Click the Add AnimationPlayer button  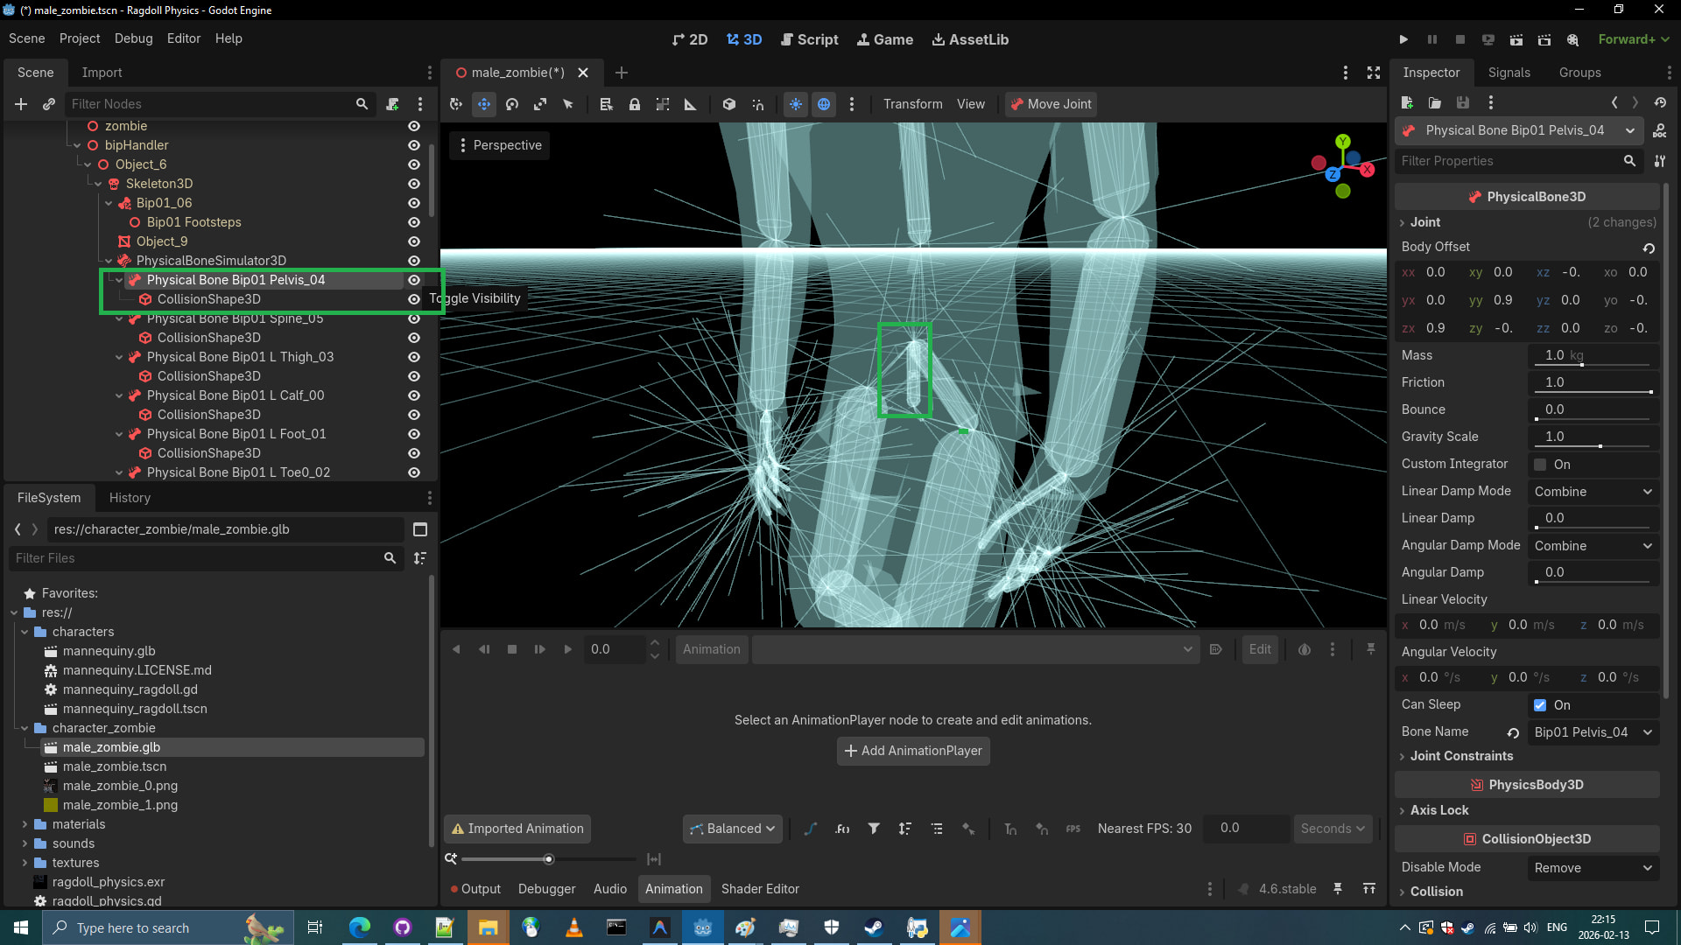click(x=913, y=751)
